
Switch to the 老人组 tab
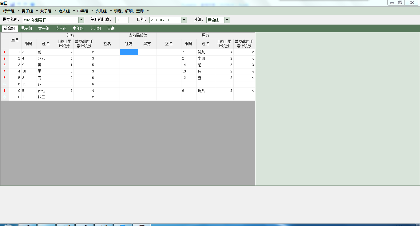(x=61, y=28)
